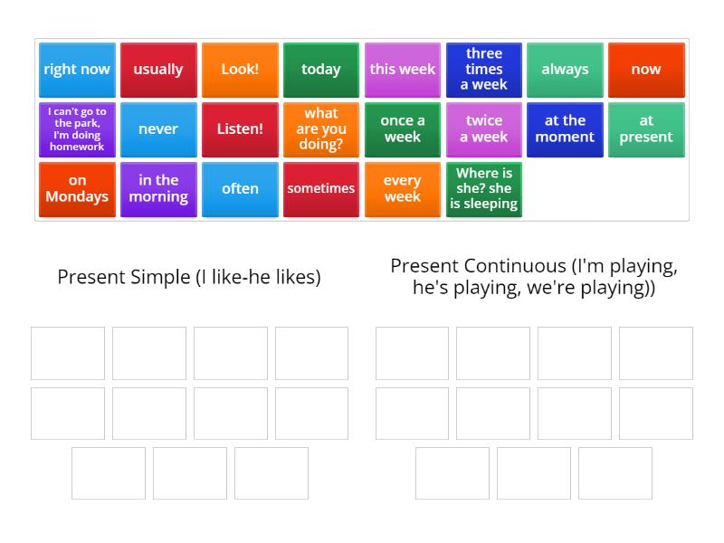Choose the "this week" card
The width and height of the screenshot is (724, 543).
tap(403, 70)
